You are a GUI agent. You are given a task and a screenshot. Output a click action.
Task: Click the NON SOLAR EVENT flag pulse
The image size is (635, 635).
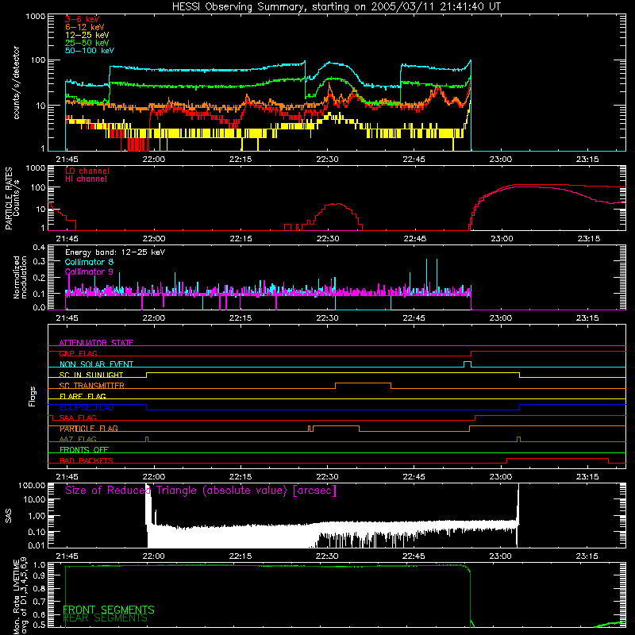pos(468,363)
